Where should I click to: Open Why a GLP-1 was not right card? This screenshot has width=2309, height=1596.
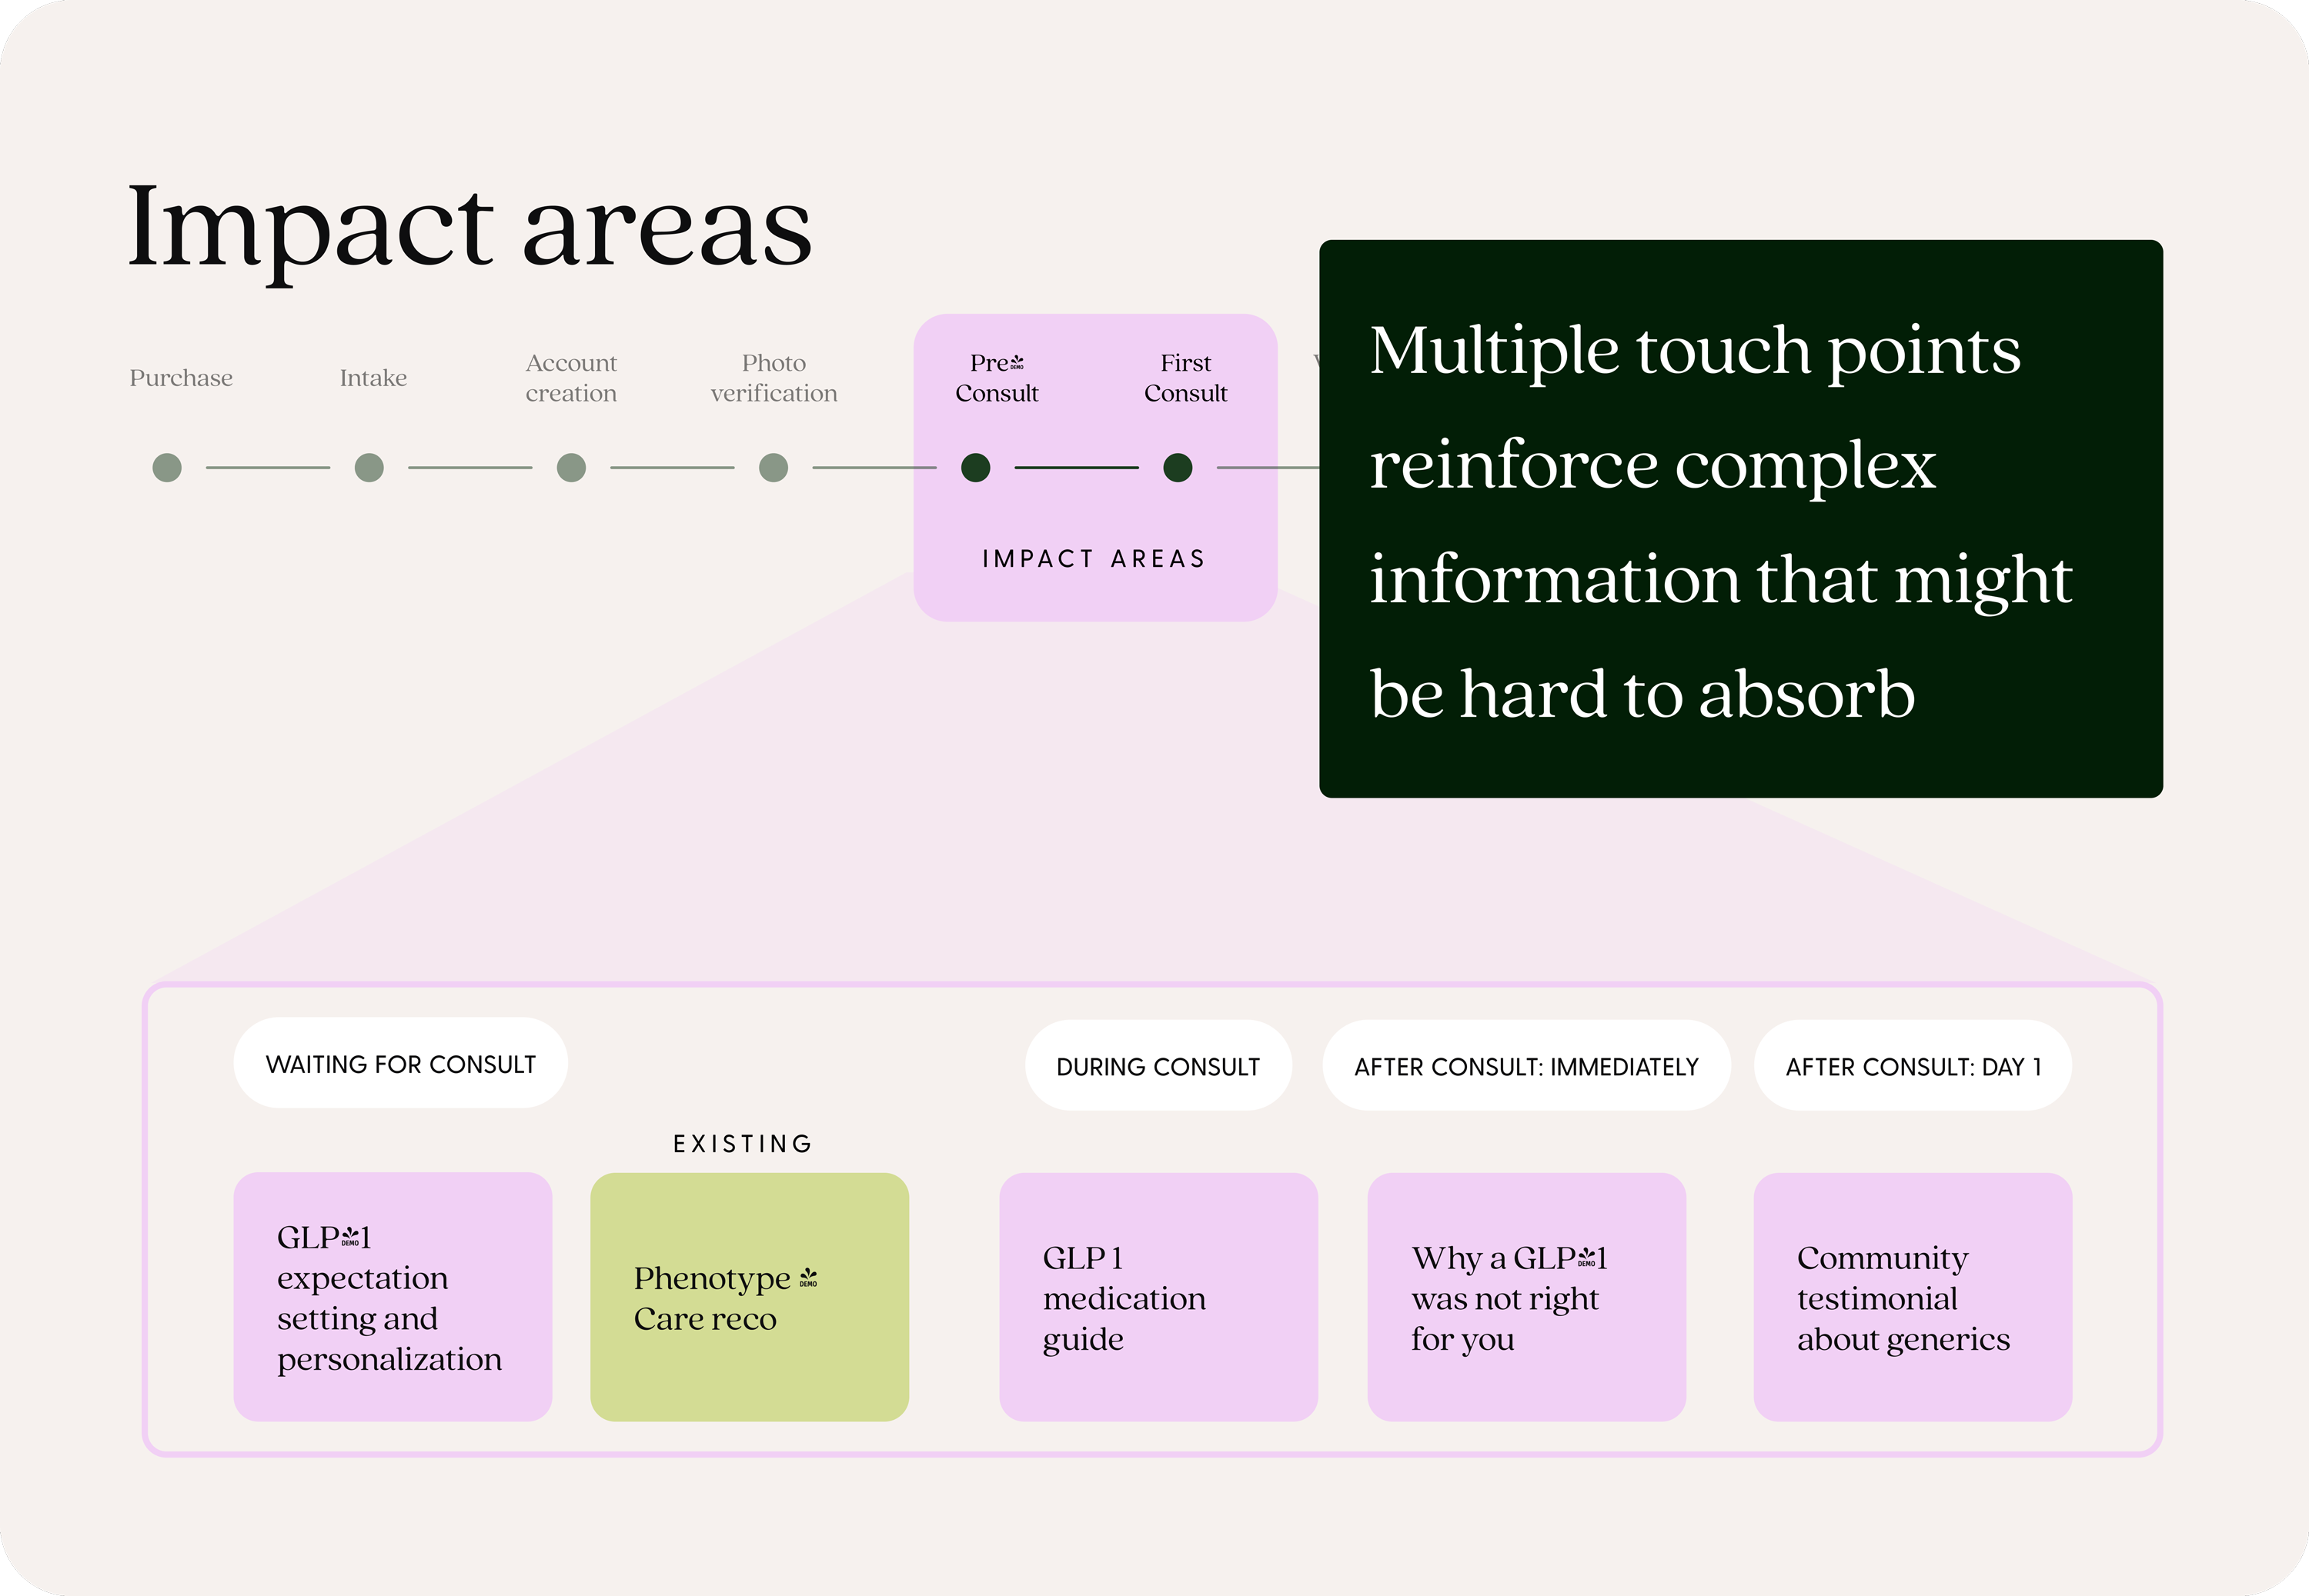pos(1527,1297)
